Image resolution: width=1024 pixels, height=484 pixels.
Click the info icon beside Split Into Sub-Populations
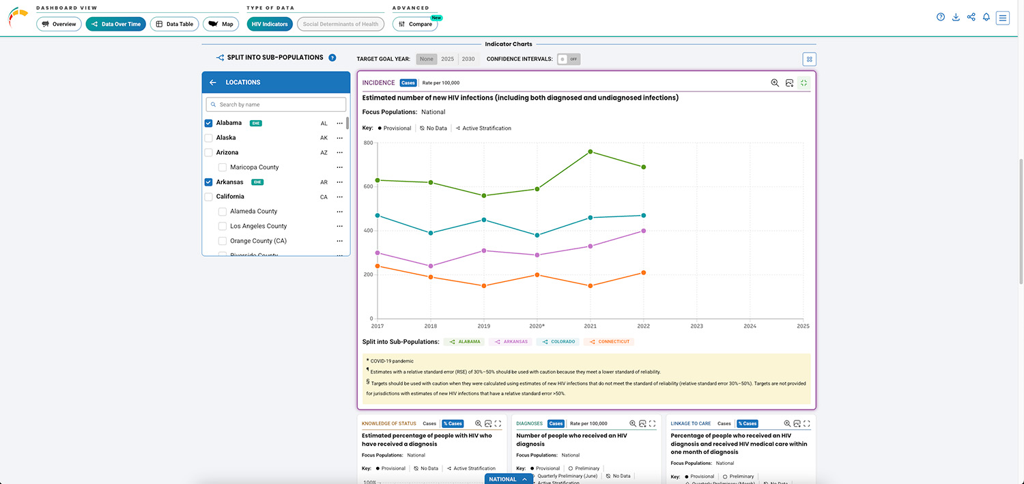coord(332,58)
